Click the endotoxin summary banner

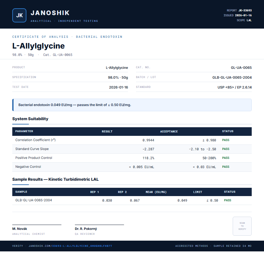132,105
